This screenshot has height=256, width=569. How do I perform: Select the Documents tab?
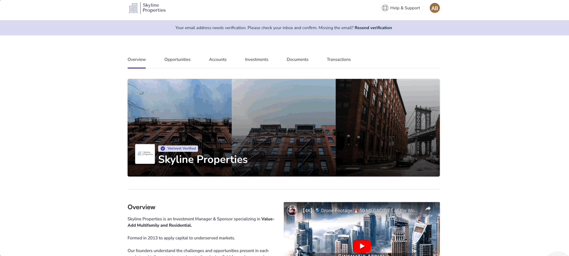pyautogui.click(x=298, y=59)
